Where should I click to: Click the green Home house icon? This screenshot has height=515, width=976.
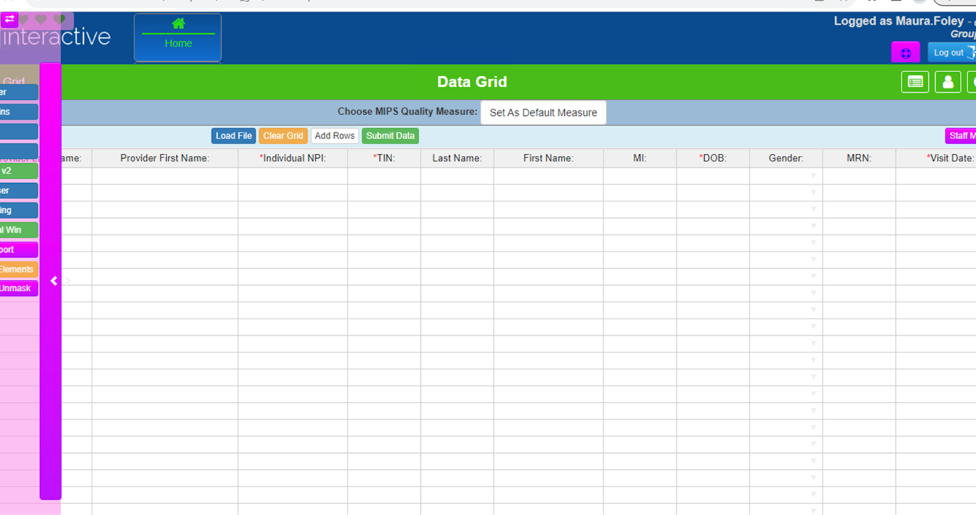178,24
